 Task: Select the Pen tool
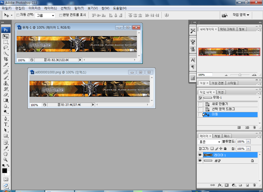pos(6,119)
